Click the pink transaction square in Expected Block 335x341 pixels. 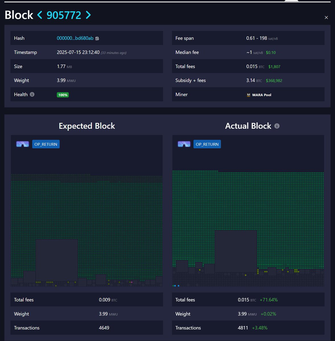point(131,282)
